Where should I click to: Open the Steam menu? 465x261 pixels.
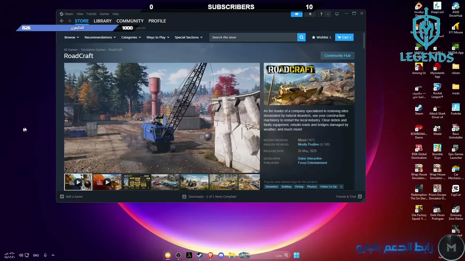coord(69,14)
